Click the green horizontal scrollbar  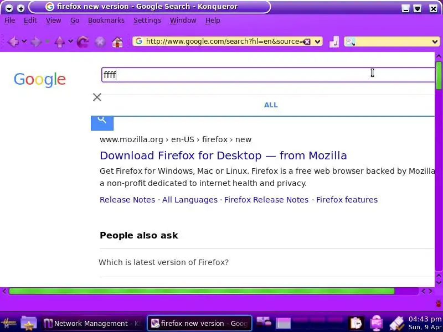tap(202, 291)
